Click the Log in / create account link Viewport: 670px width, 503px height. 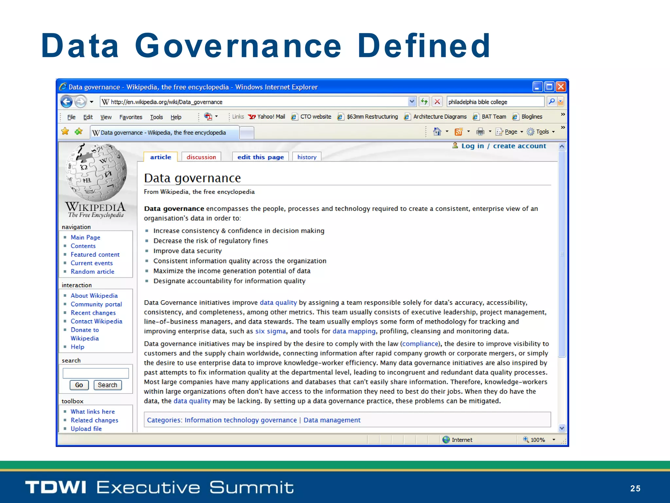coord(503,146)
